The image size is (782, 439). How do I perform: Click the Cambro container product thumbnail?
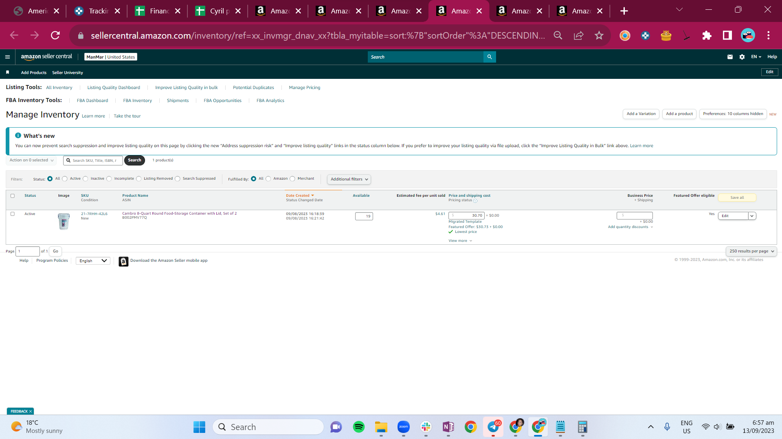coord(64,222)
